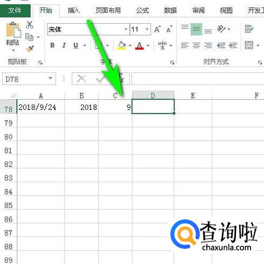
Task: Toggle Underline formatting
Action: click(x=76, y=45)
